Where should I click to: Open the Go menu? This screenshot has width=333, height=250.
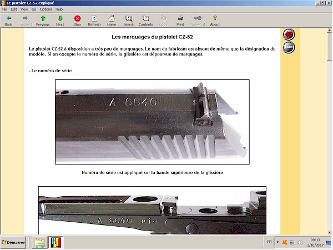click(x=34, y=9)
